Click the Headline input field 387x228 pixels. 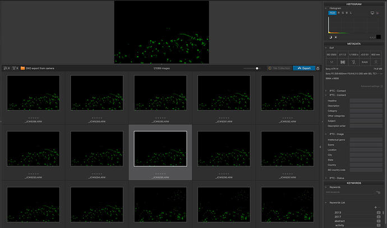[x=366, y=101]
